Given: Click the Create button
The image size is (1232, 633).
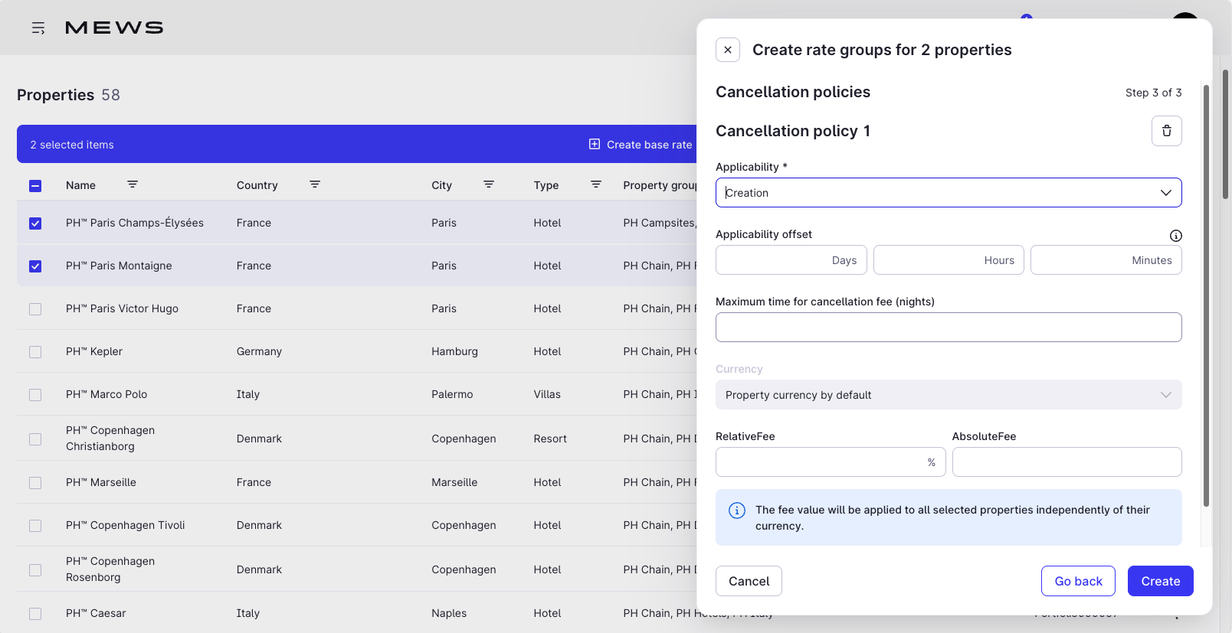Looking at the screenshot, I should [x=1161, y=581].
